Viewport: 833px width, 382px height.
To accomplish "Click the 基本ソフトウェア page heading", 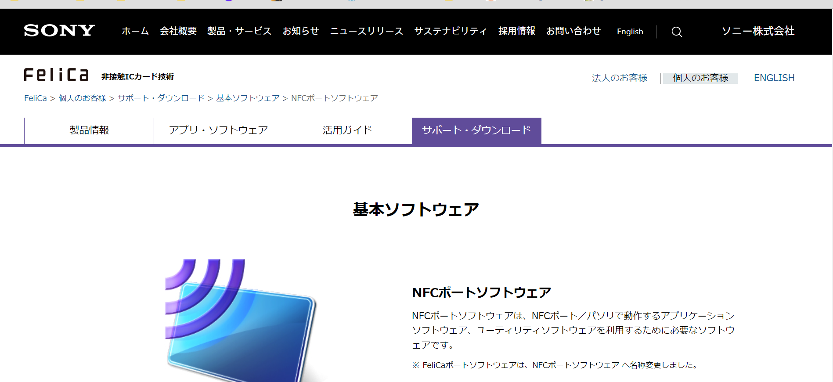I will click(416, 209).
